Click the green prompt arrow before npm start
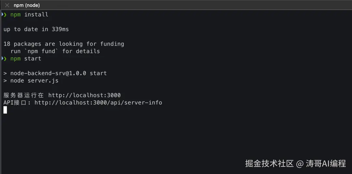This screenshot has width=352, height=174. [x=4, y=58]
